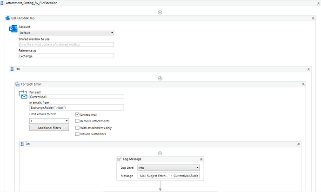The width and height of the screenshot is (321, 192).
Task: Click the Additional Filters button
Action: pos(49,128)
